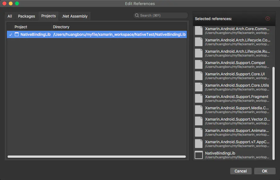
Task: Clear selected references with red X icon
Action: (267, 19)
